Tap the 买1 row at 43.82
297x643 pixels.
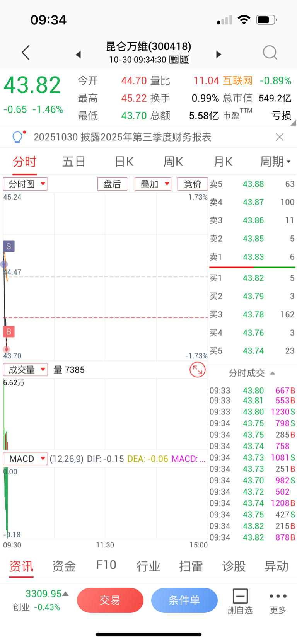[252, 278]
